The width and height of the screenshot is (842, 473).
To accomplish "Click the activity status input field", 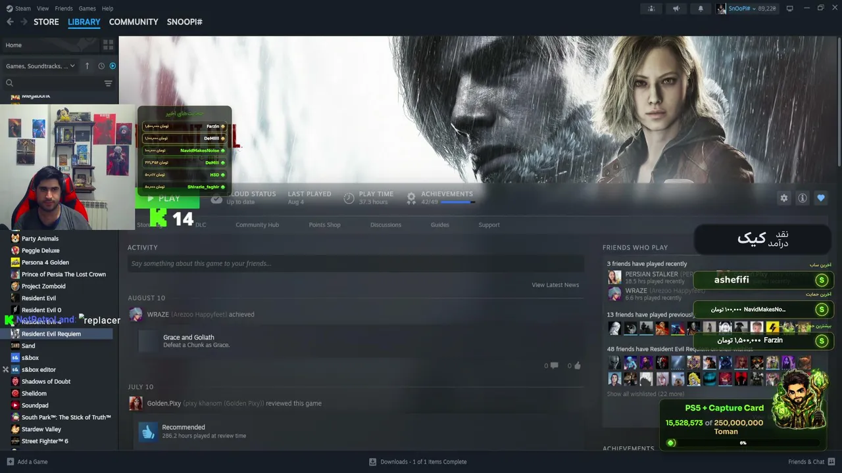I will tap(356, 263).
